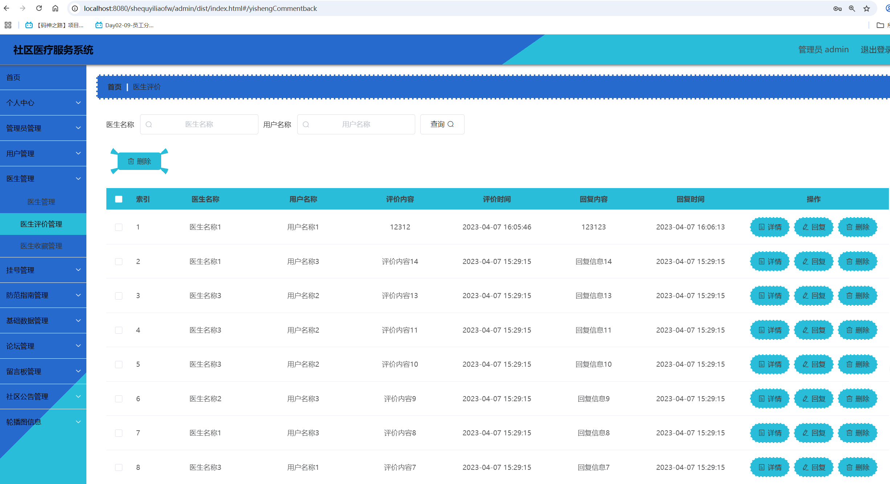
Task: Click 删除 for row 1
Action: [858, 227]
